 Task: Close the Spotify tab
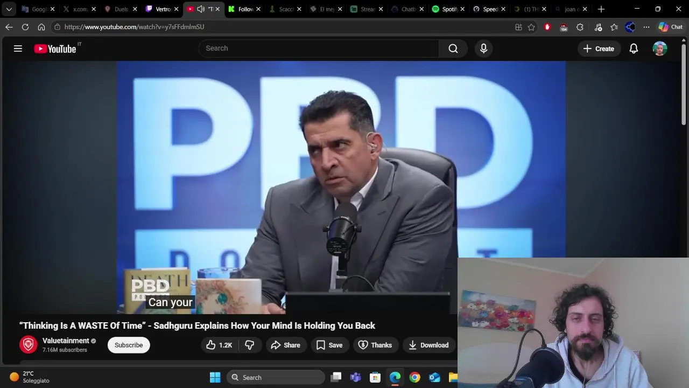(x=462, y=9)
